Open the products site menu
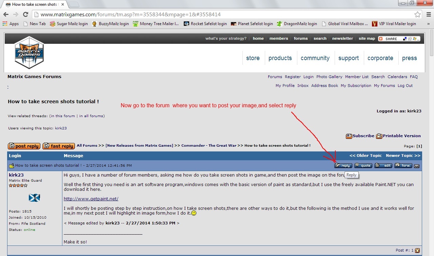This screenshot has height=256, width=434. [280, 58]
